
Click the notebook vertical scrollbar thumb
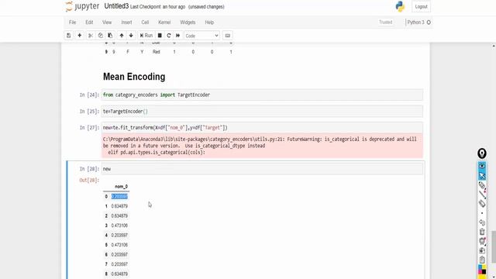tap(494, 247)
